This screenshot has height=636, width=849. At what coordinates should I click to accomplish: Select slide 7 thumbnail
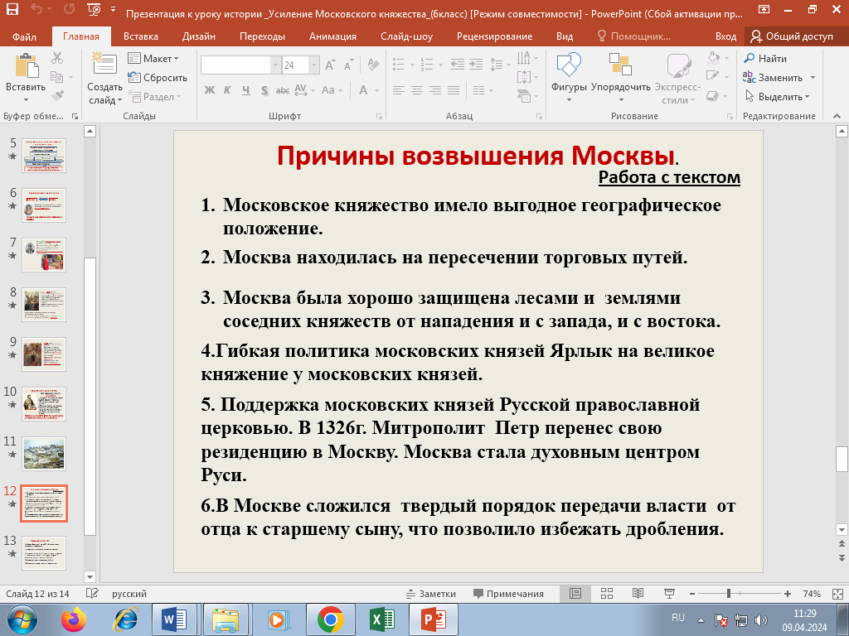(44, 255)
